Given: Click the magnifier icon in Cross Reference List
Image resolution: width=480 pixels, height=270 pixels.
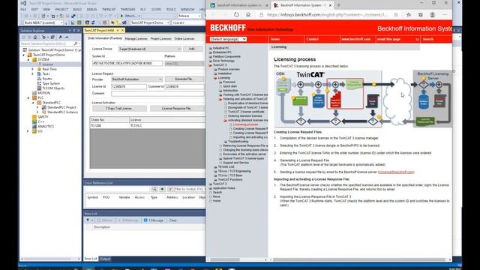Looking at the screenshot, I should 154,189.
